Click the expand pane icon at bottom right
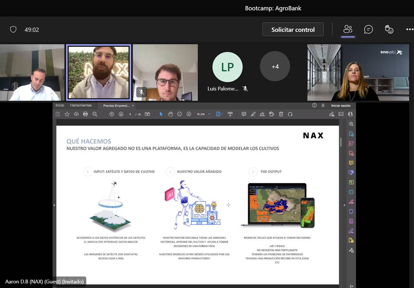The height and width of the screenshot is (288, 414). tap(351, 286)
